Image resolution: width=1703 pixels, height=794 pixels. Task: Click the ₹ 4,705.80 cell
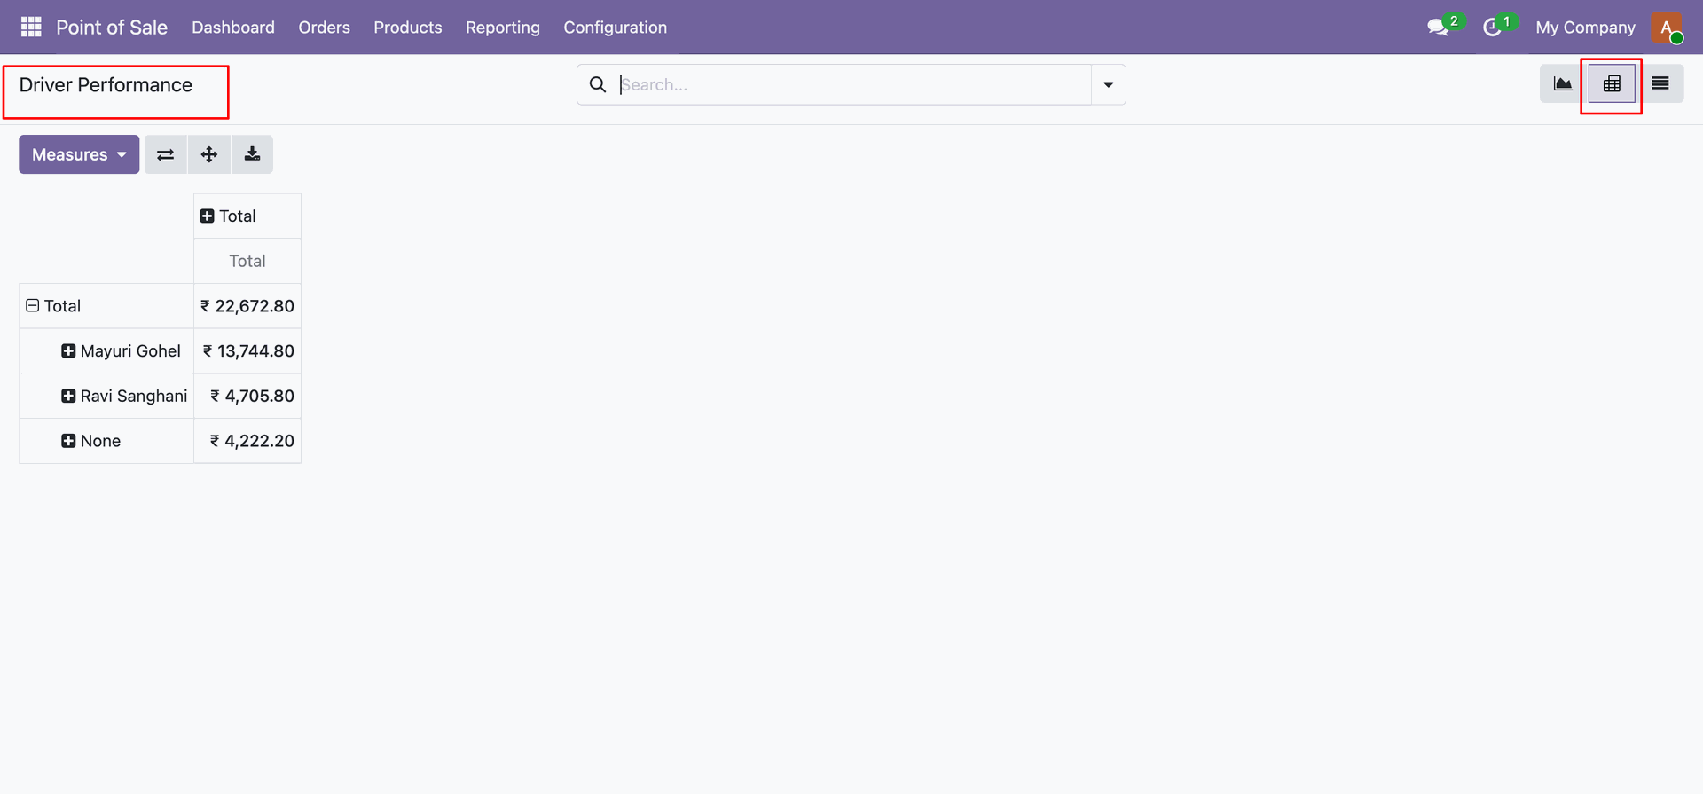point(247,396)
